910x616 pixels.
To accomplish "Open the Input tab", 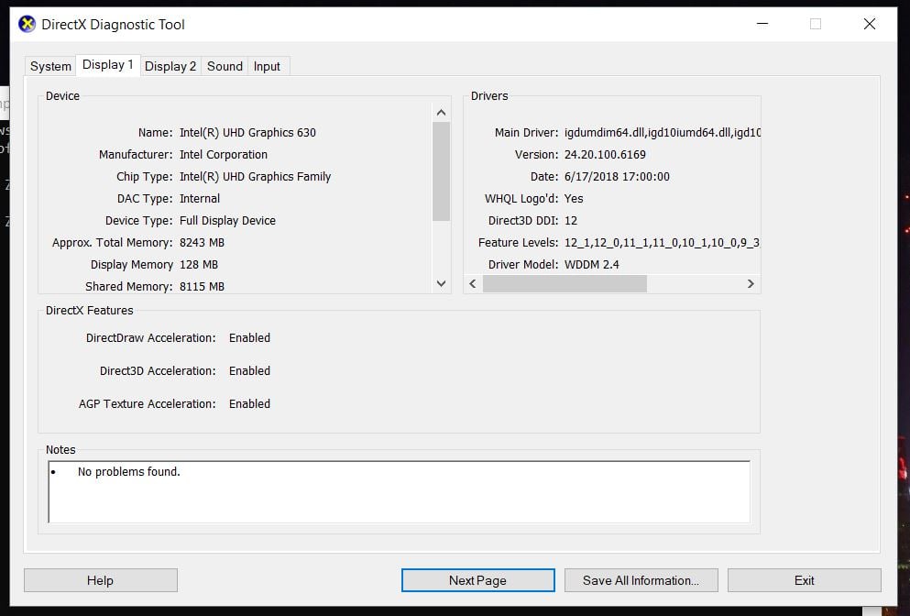I will click(x=267, y=66).
